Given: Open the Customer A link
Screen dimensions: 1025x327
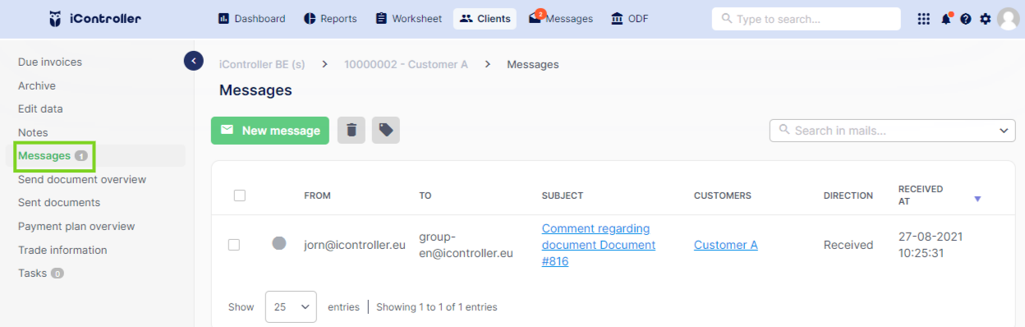Looking at the screenshot, I should click(x=726, y=245).
